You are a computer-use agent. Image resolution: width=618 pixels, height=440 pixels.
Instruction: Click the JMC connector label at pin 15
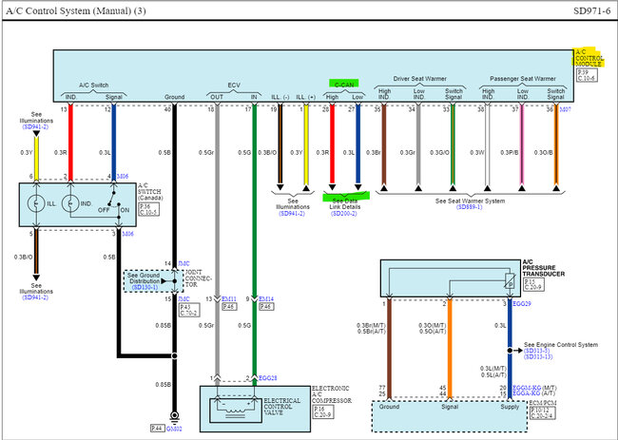pos(183,299)
